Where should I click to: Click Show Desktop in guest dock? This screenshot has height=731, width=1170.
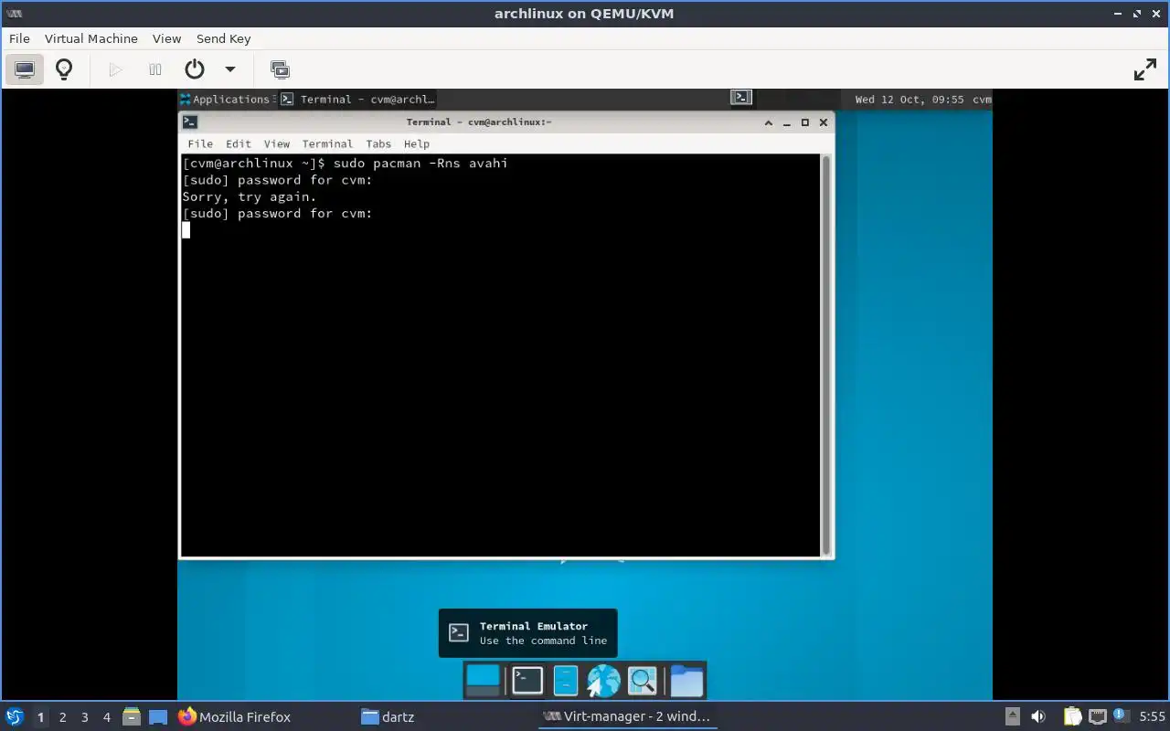point(483,680)
